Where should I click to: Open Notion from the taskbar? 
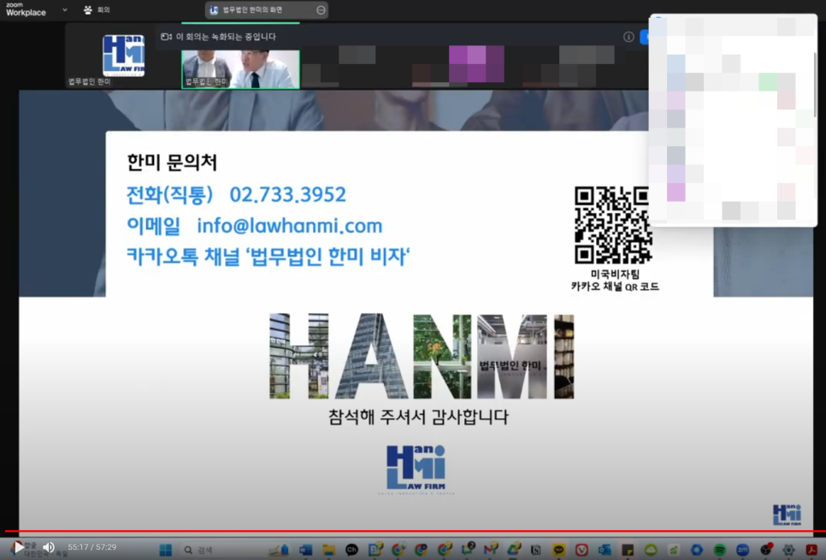coord(536,550)
